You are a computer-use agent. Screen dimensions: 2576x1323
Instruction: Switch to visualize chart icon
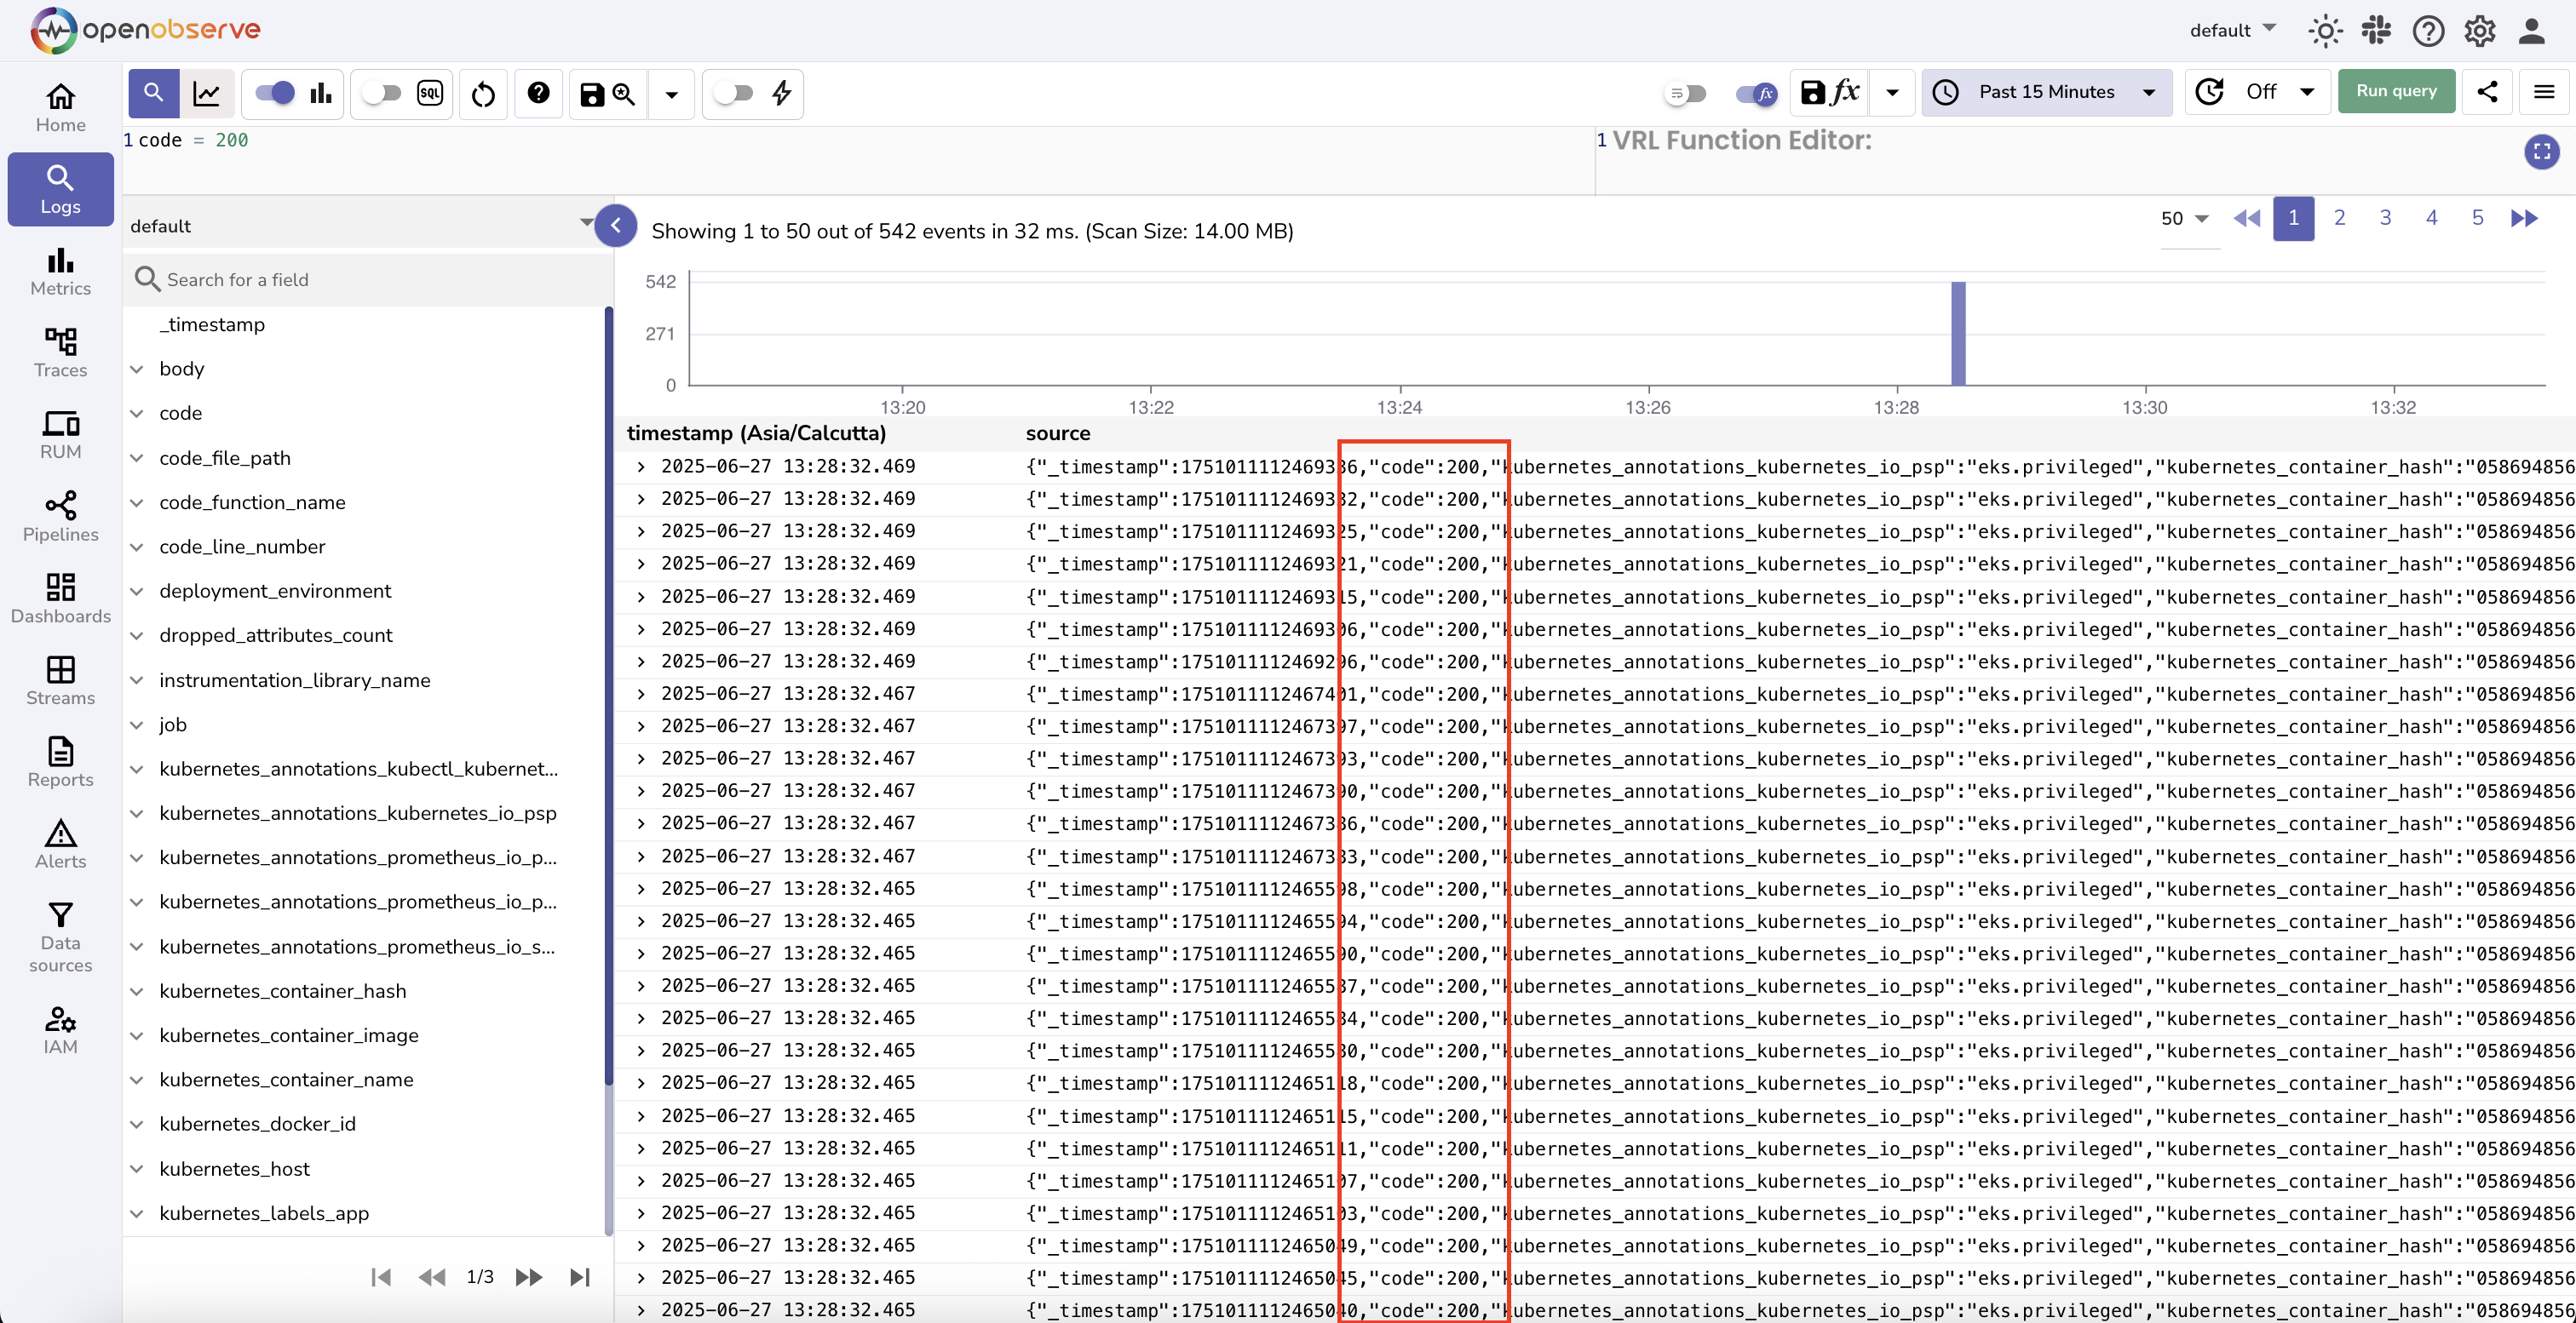click(207, 94)
